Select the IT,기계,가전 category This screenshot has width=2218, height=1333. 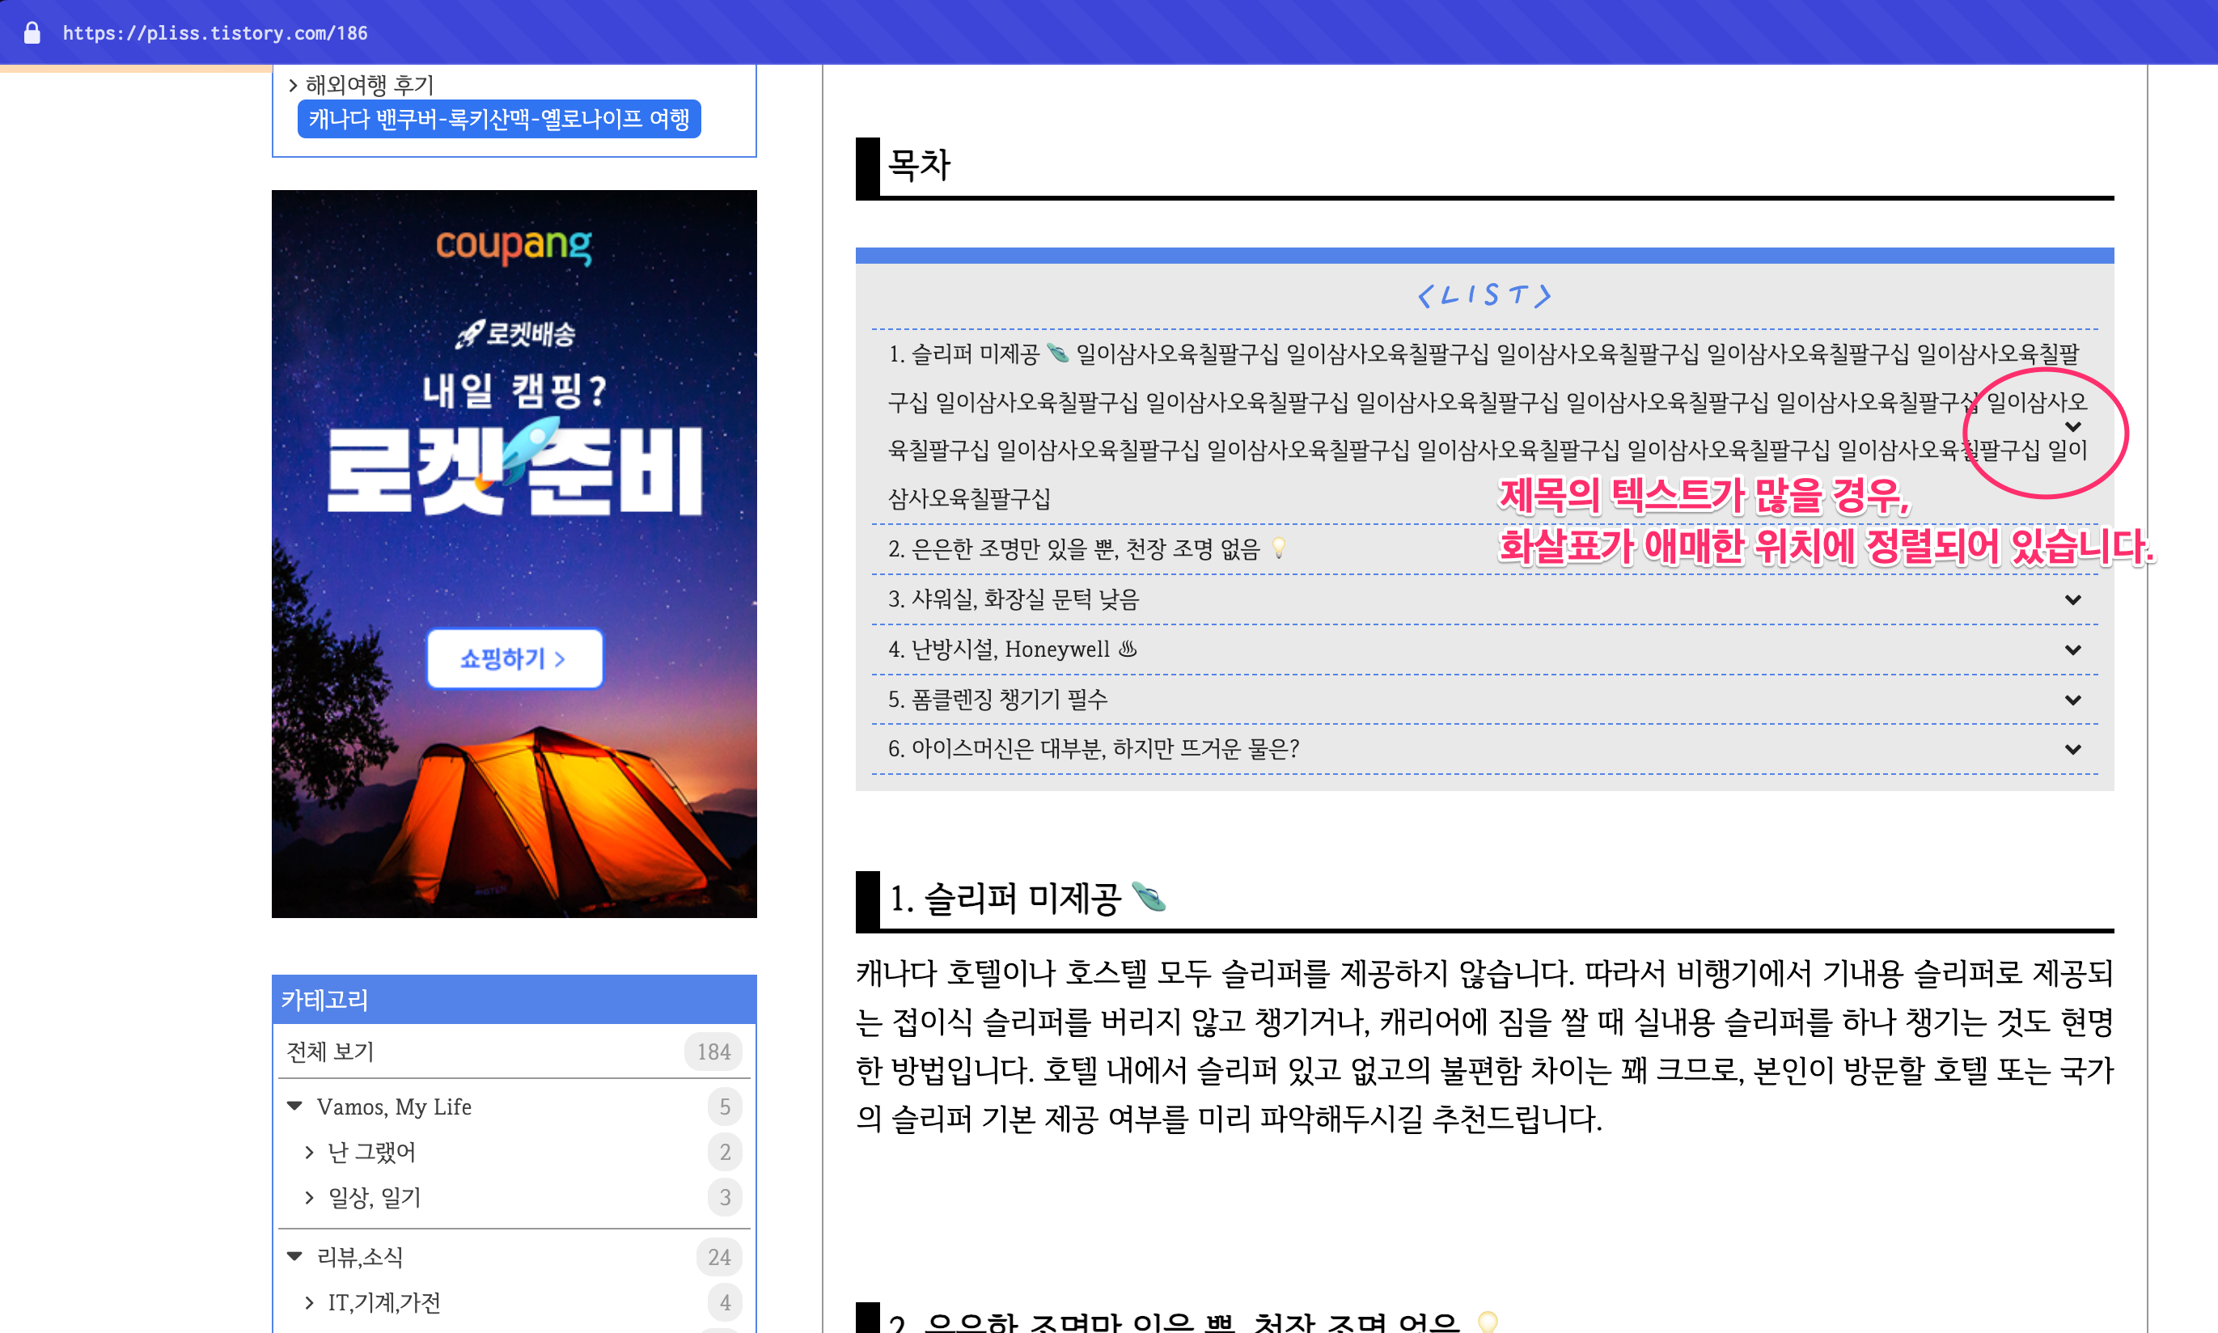tap(384, 1301)
